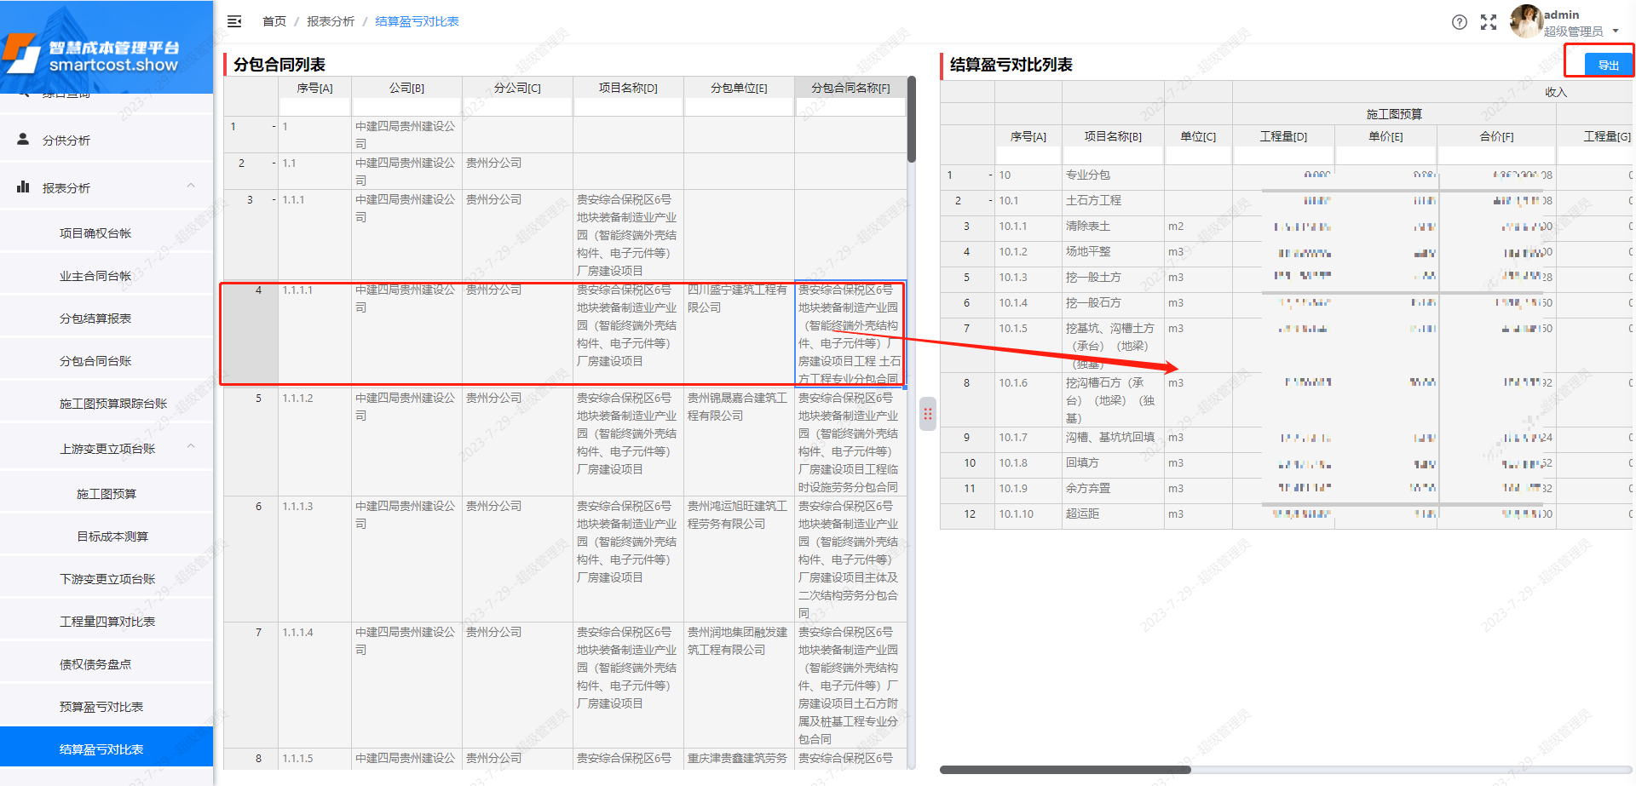Click the panel resize dots handle

click(x=927, y=415)
